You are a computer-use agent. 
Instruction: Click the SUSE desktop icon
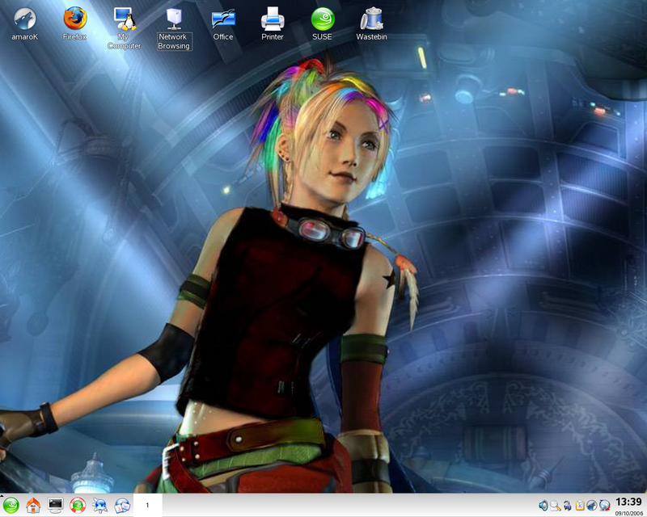click(322, 24)
